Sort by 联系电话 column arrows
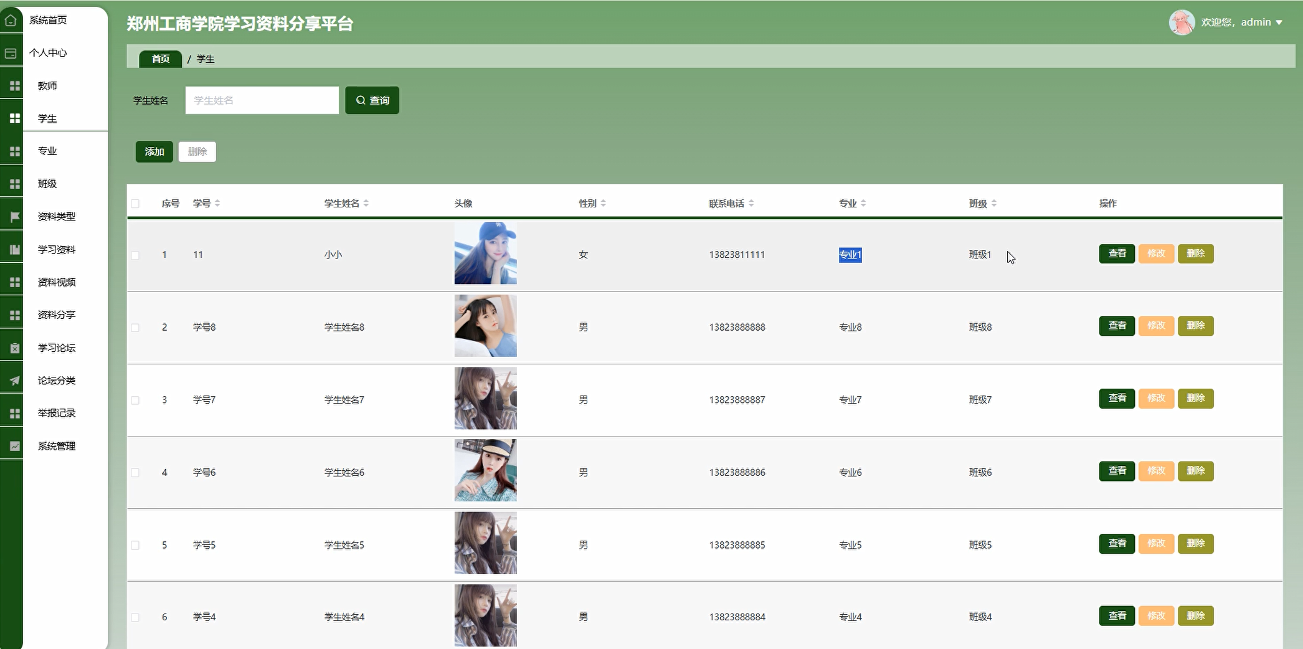This screenshot has width=1303, height=649. [x=751, y=204]
